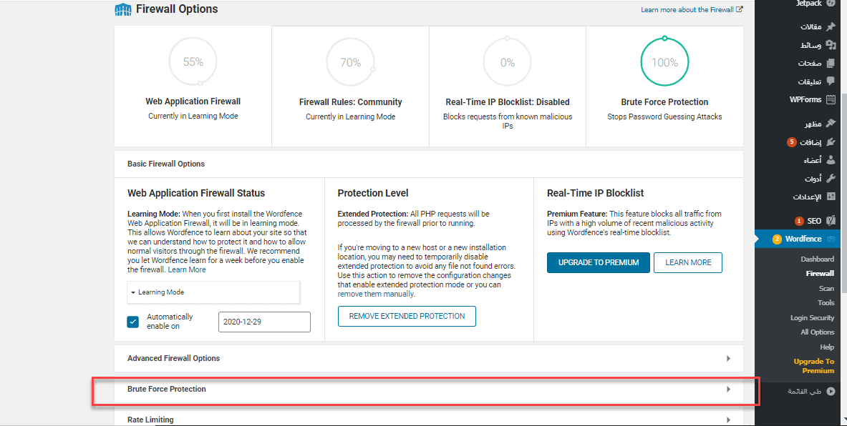Screen dimensions: 847x426
Task: Open Wordfence Tools submenu item
Action: pyautogui.click(x=826, y=302)
